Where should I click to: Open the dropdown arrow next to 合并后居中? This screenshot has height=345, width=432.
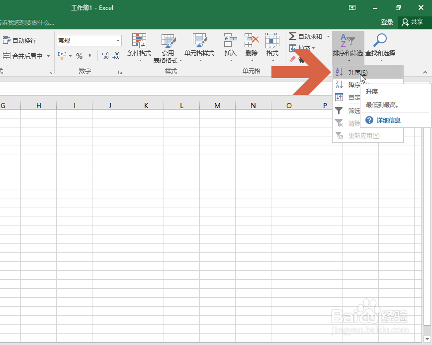(49, 56)
